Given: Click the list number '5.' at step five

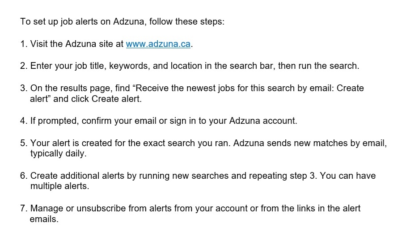Looking at the screenshot, I should pos(24,143).
